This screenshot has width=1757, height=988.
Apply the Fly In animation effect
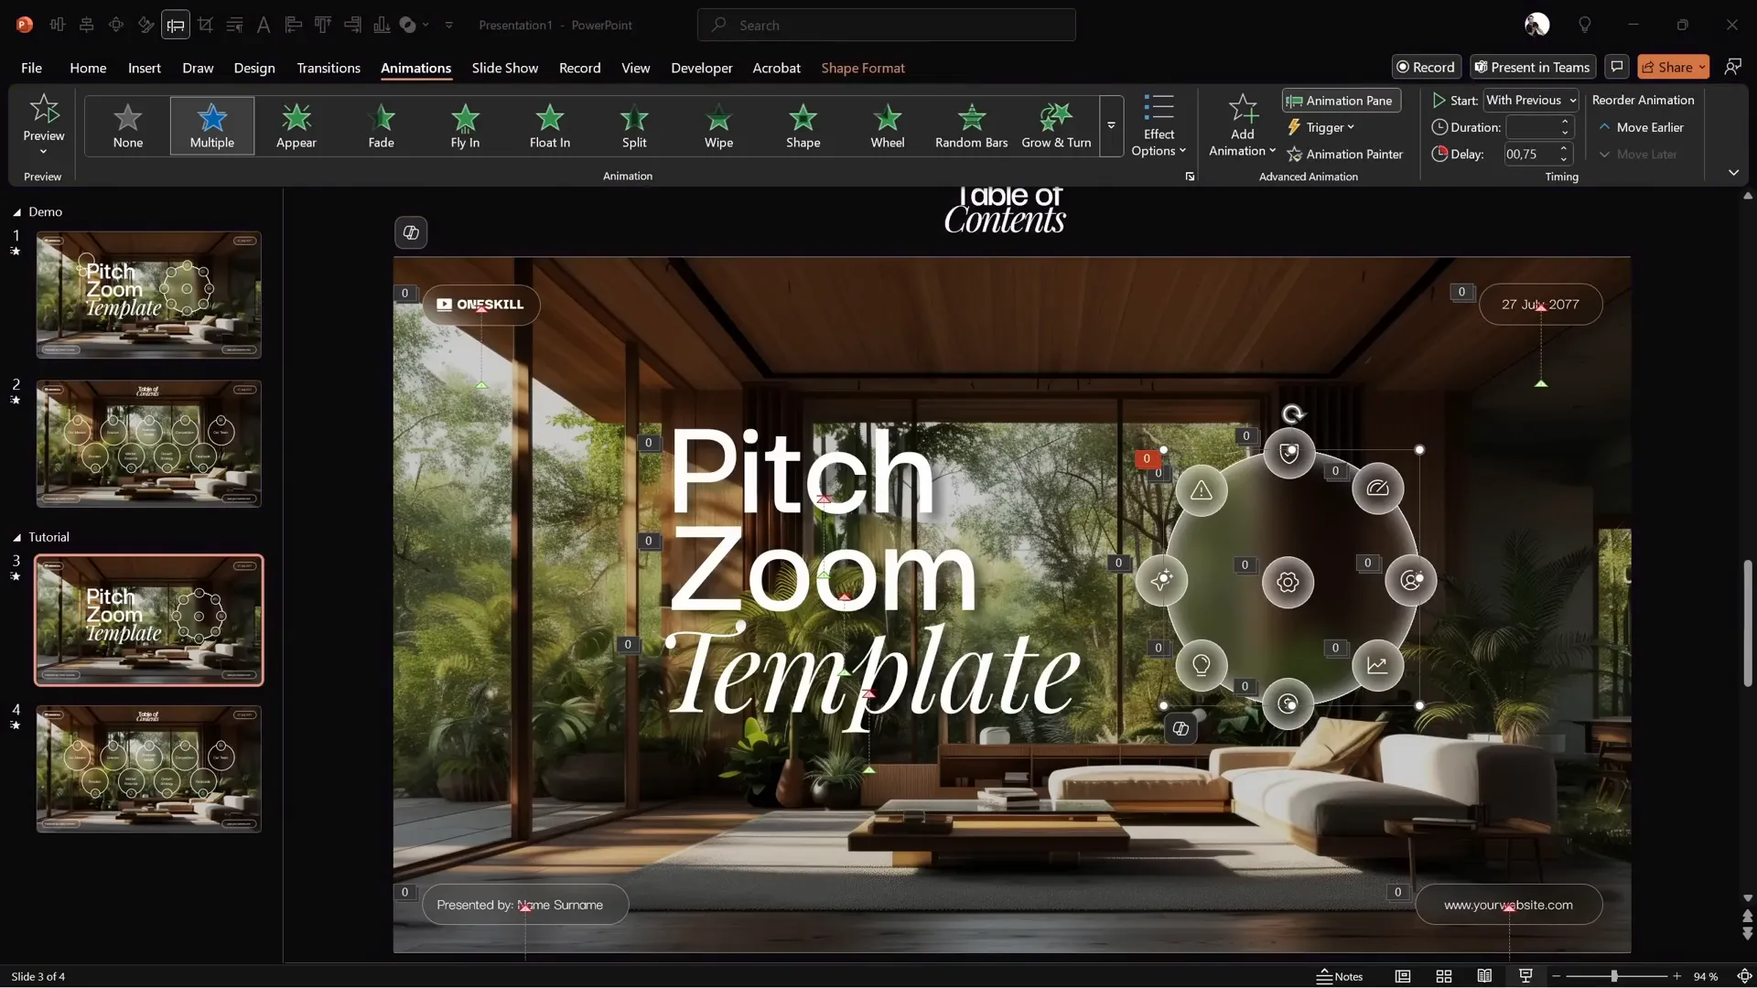(465, 125)
